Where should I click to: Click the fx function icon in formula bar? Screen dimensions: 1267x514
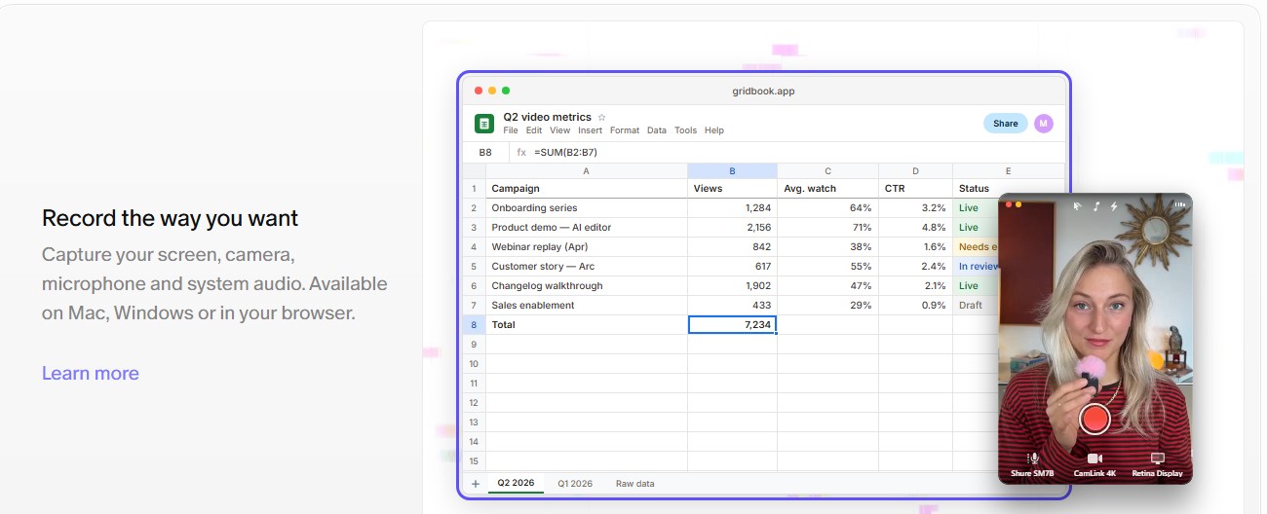pyautogui.click(x=521, y=153)
